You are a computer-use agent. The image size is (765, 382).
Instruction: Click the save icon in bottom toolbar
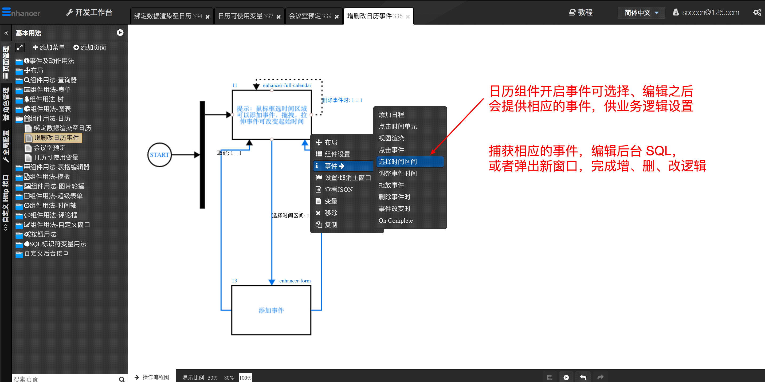click(x=550, y=377)
